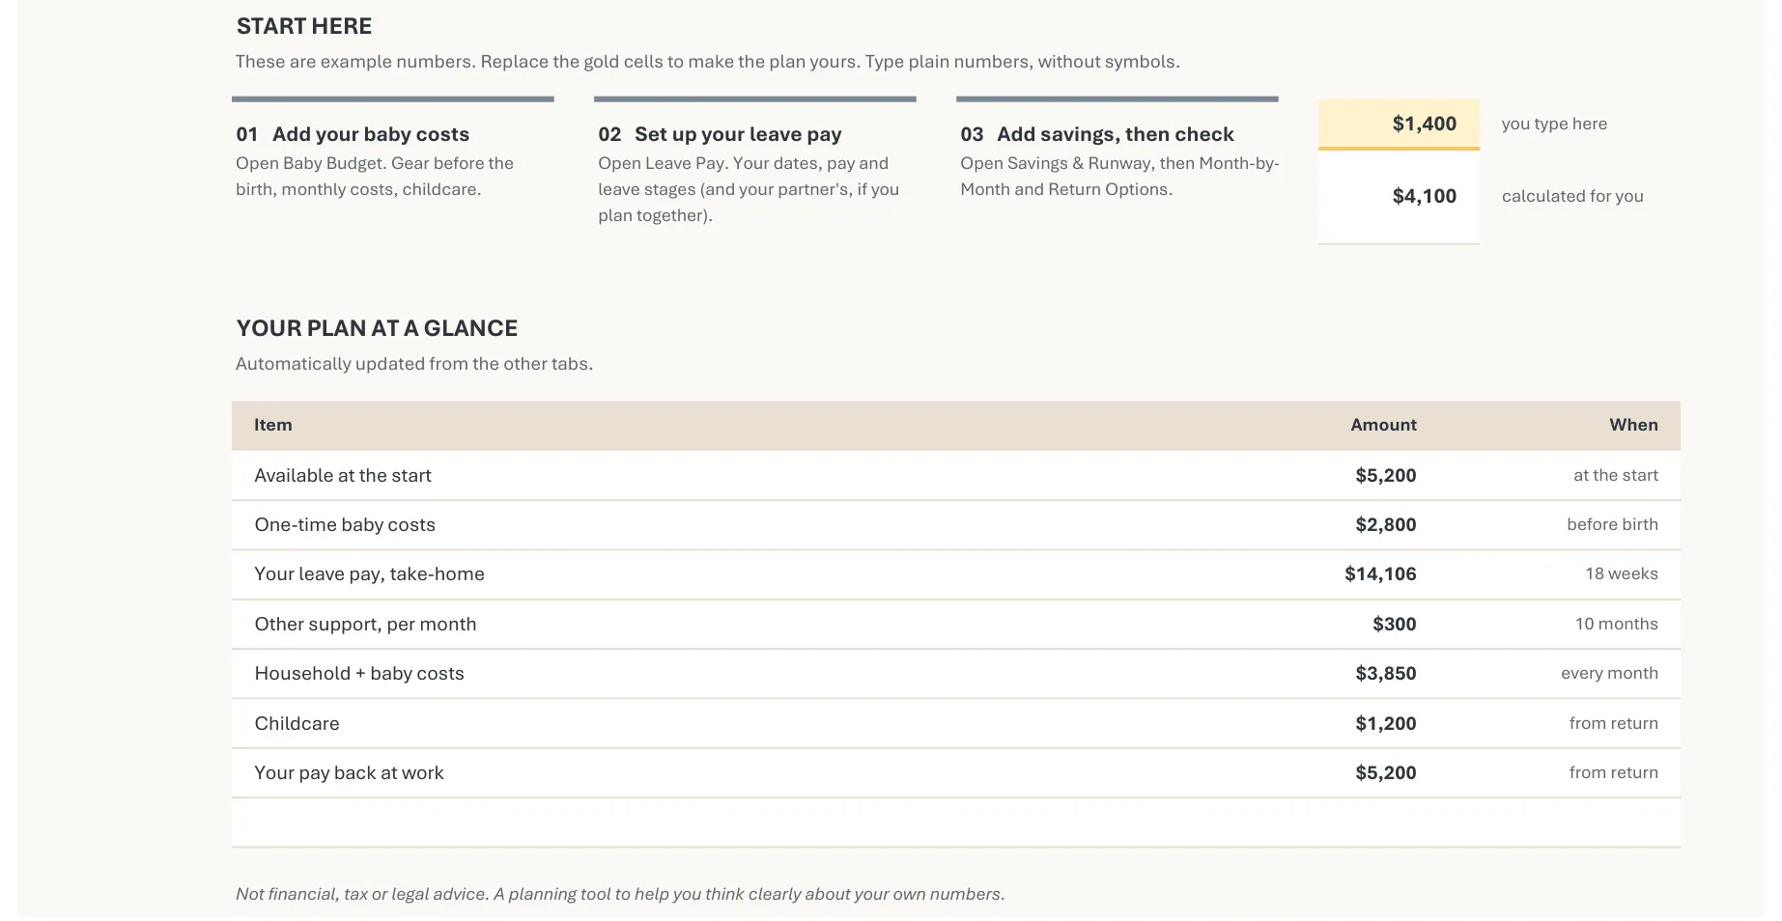Viewport: 1782px width, 921px height.
Task: Select the 'One-time baby costs' row label
Action: pos(345,524)
